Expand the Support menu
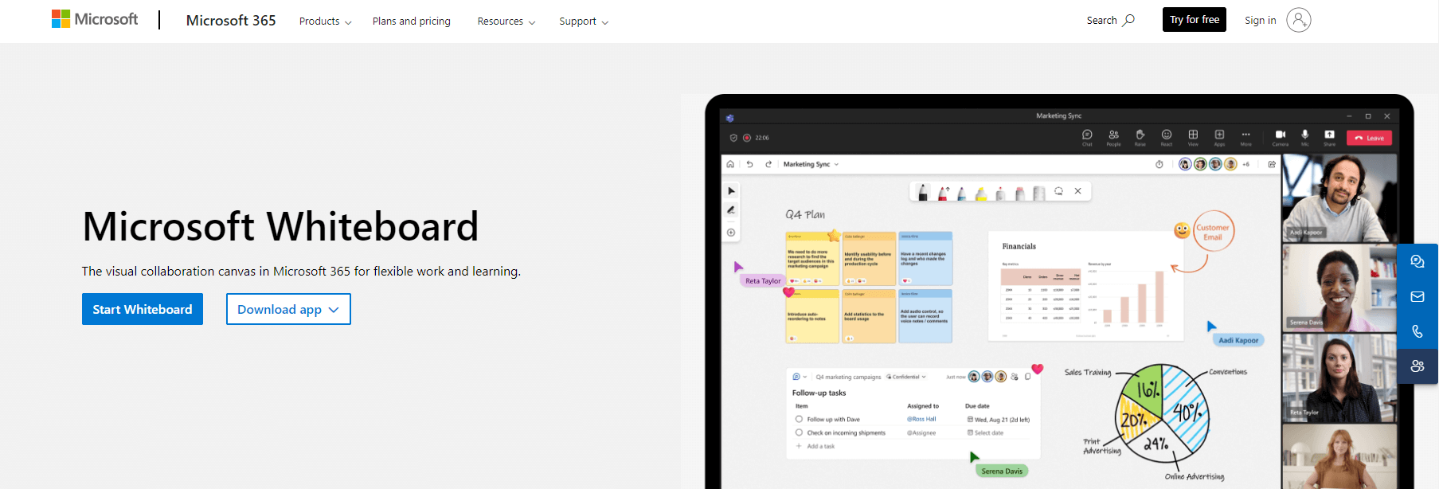Viewport: 1439px width, 489px height. pos(584,22)
